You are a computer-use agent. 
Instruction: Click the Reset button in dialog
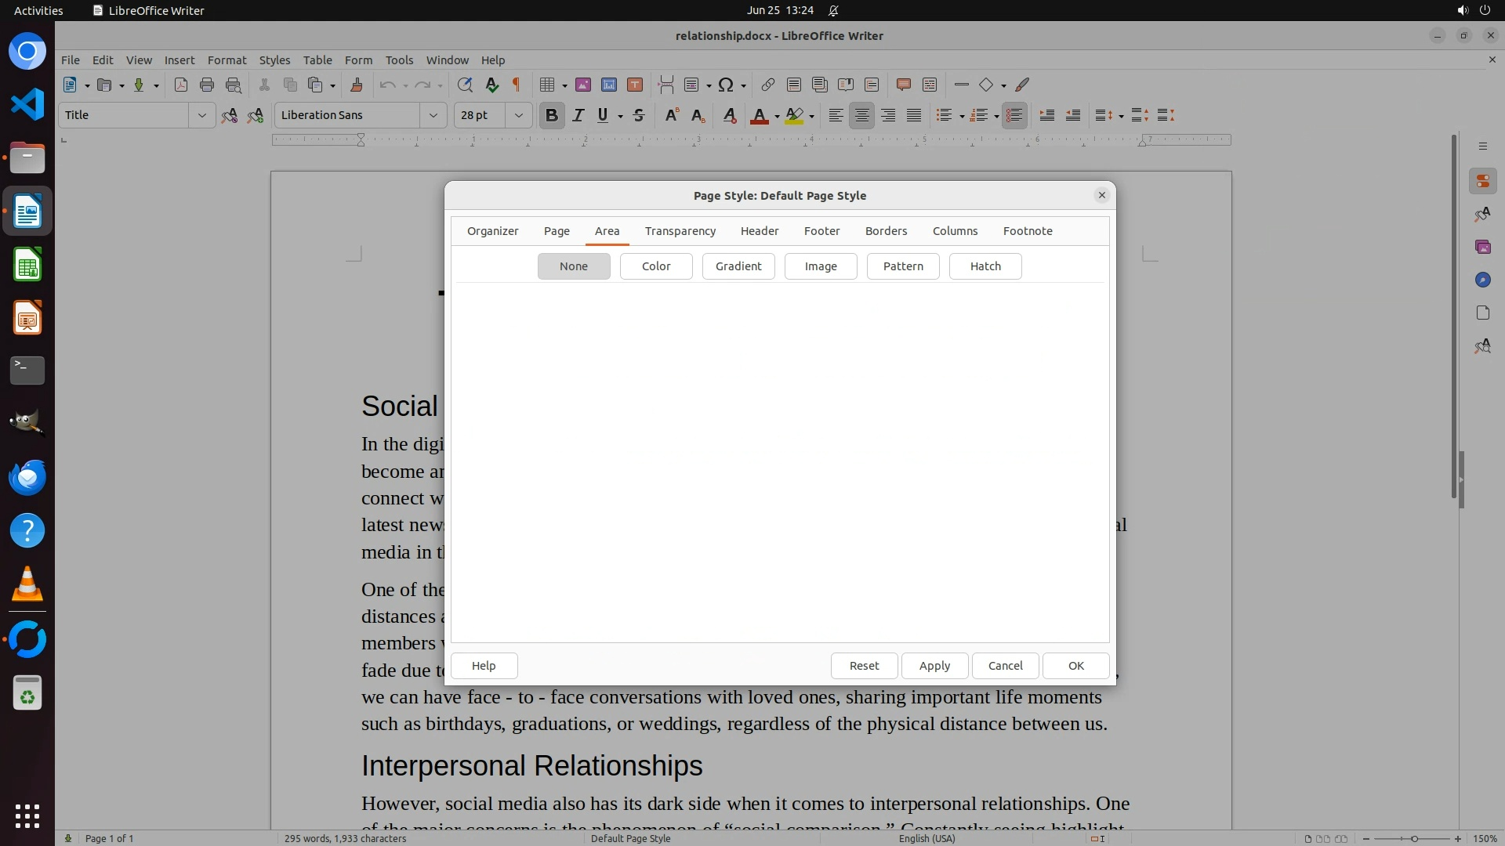[x=864, y=666]
